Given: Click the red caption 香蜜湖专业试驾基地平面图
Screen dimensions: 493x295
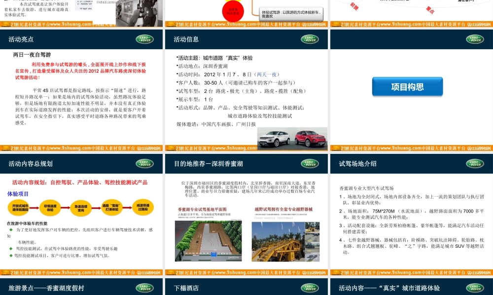Looking at the screenshot, I should (202, 209).
